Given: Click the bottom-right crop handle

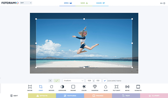Looking at the screenshot, I should pos(132,67).
